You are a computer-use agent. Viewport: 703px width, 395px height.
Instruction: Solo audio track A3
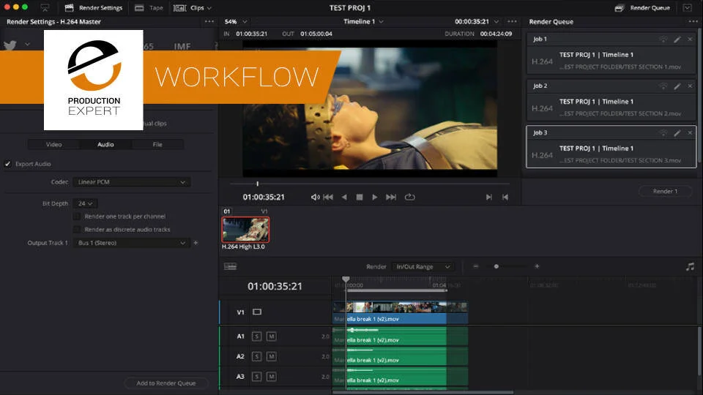point(256,377)
